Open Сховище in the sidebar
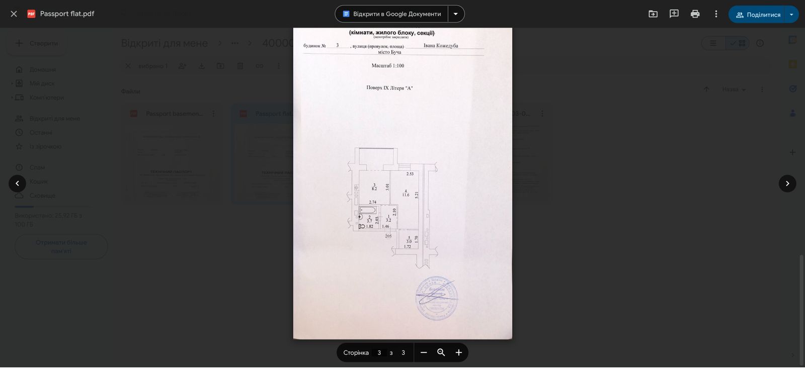This screenshot has height=378, width=805. click(42, 196)
